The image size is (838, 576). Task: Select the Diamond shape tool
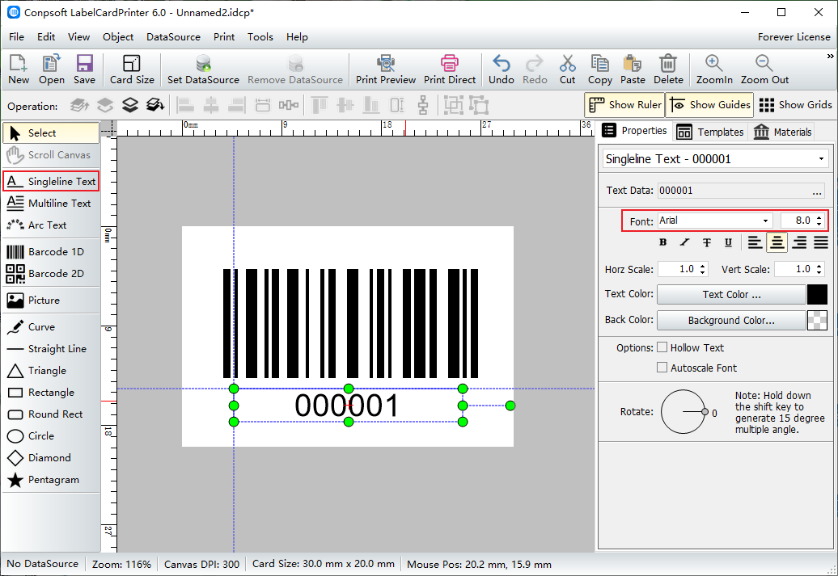[x=51, y=458]
